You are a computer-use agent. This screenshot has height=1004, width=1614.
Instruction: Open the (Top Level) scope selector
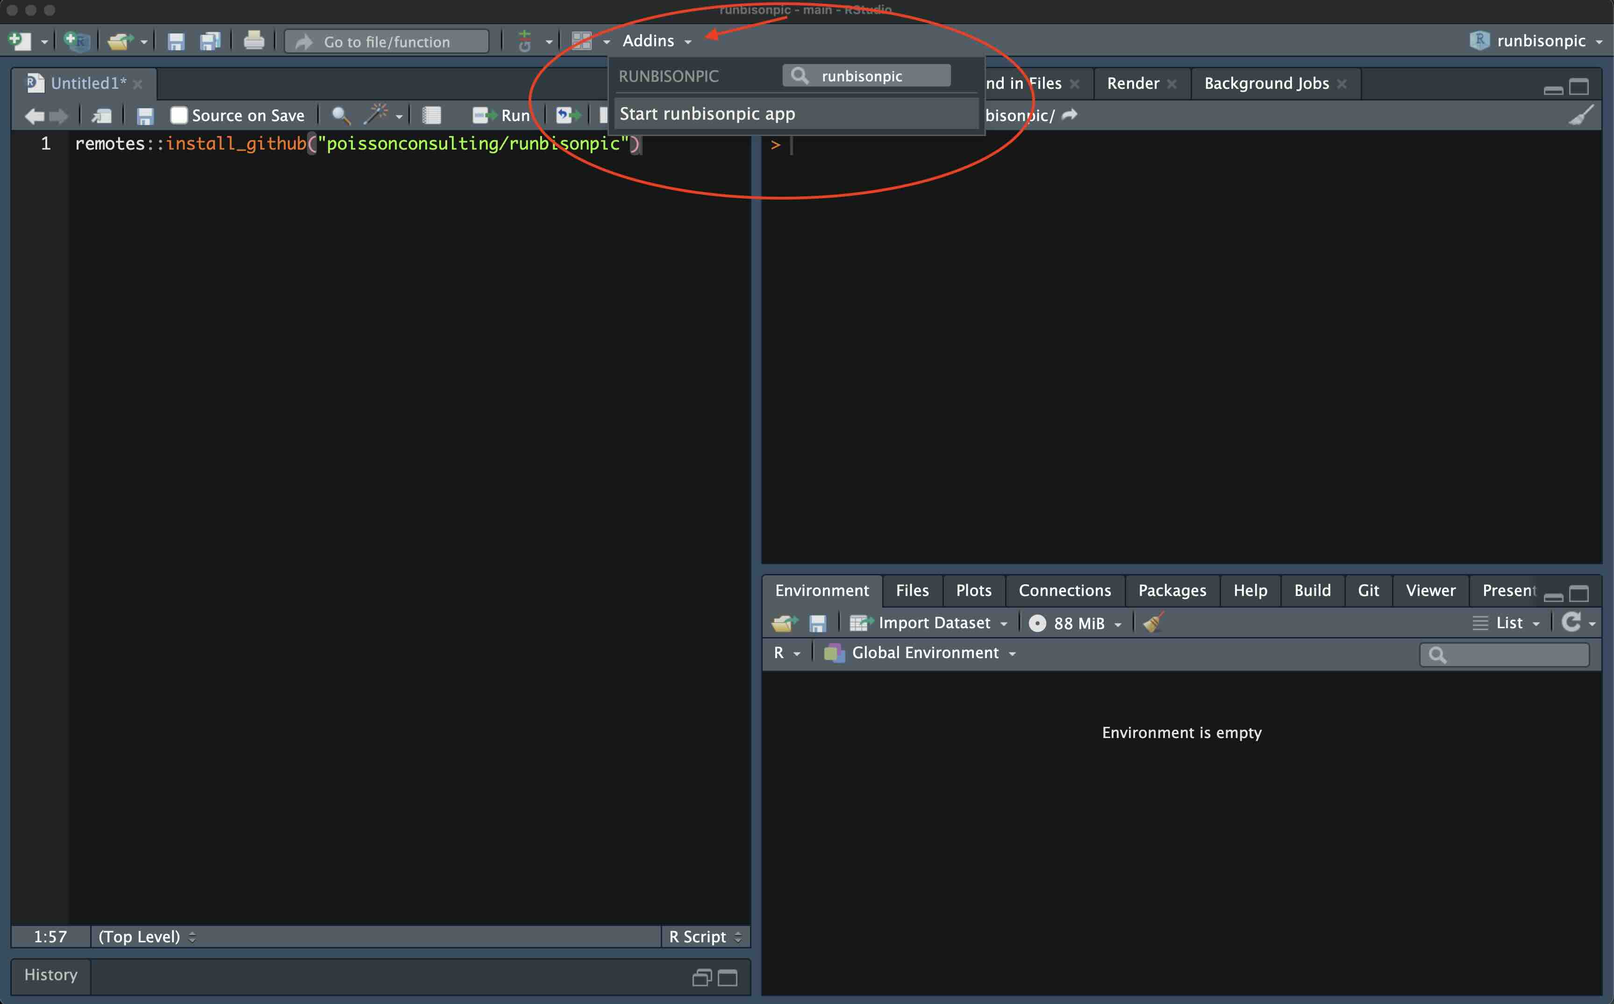[147, 936]
